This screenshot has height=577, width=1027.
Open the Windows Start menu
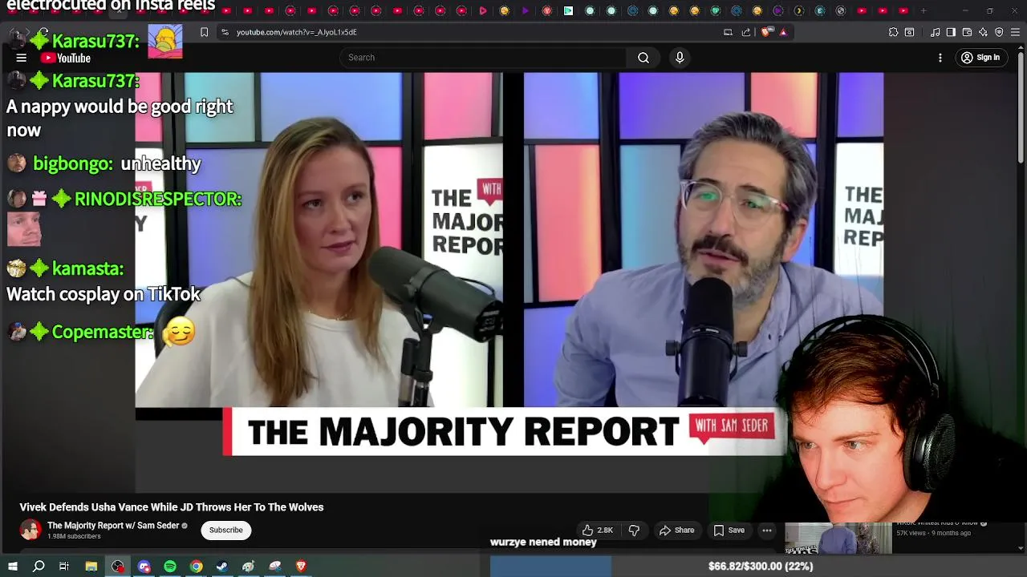coord(13,567)
